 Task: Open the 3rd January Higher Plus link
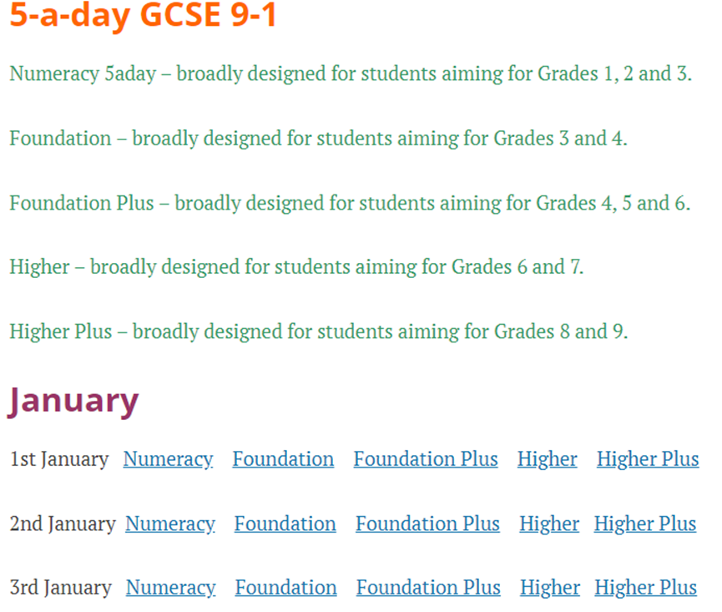point(645,588)
